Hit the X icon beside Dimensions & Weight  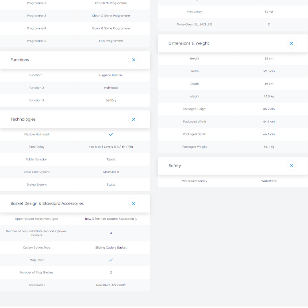click(x=291, y=43)
